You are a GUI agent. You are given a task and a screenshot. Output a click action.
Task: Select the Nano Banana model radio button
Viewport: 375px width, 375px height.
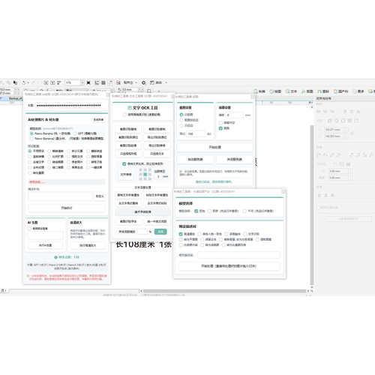point(31,133)
